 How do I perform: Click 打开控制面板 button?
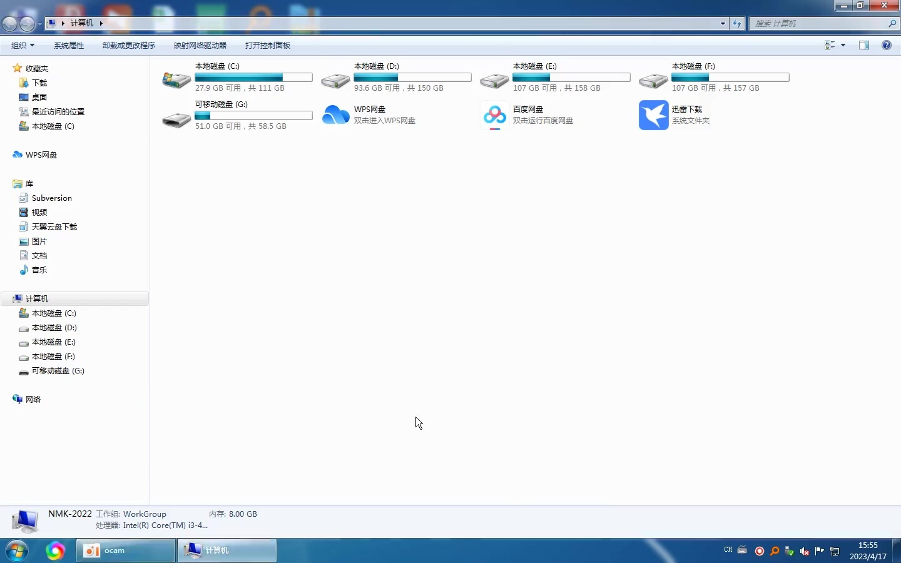[x=268, y=46]
